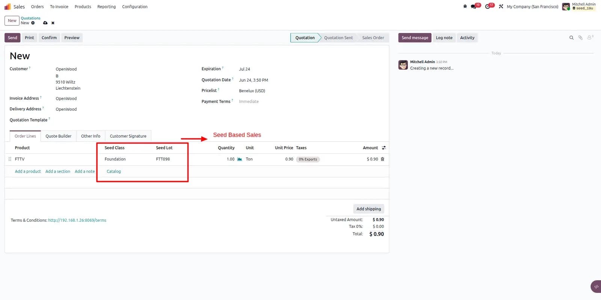Discard changes with the X icon
601x300 pixels.
coord(53,23)
